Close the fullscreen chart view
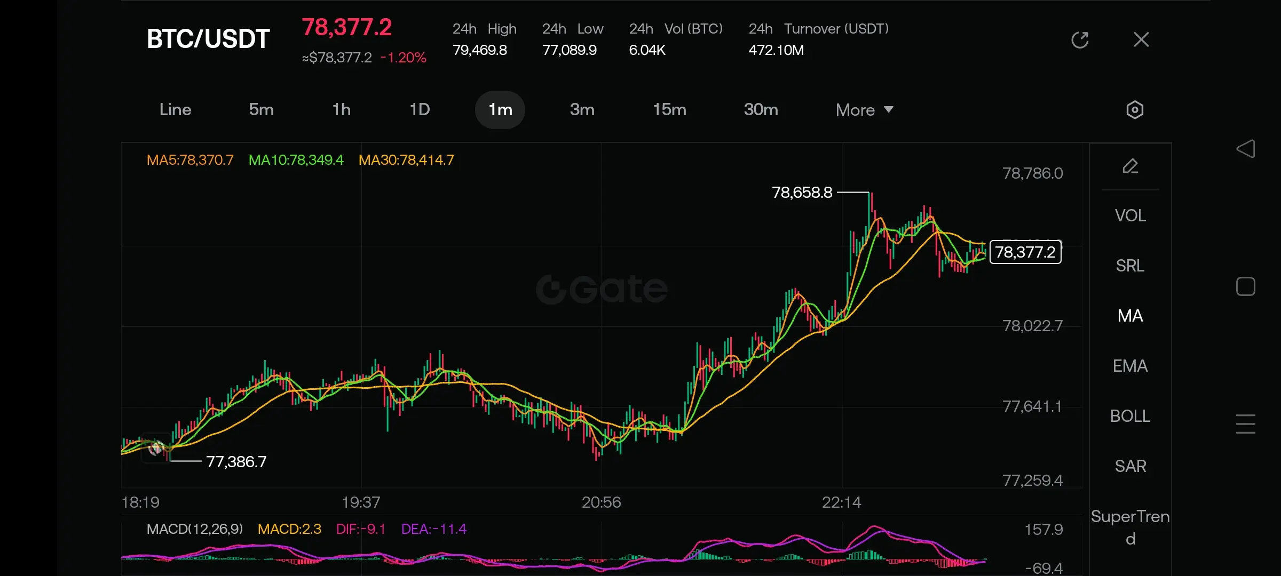This screenshot has width=1281, height=576. tap(1141, 39)
